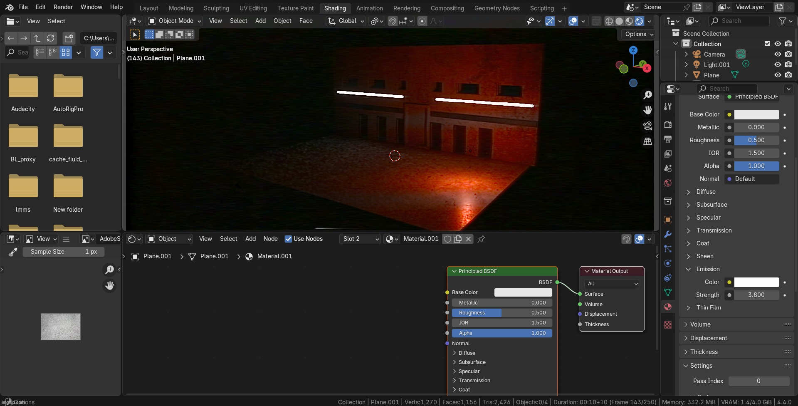Open the Material Output target All dropdown
798x406 pixels.
[x=612, y=284]
